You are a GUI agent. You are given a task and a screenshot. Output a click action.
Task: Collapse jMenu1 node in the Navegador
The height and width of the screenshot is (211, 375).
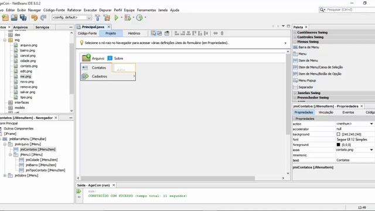11,155
